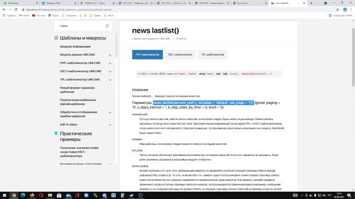Click the browser address bar
355x199 pixels.
coord(179,10)
